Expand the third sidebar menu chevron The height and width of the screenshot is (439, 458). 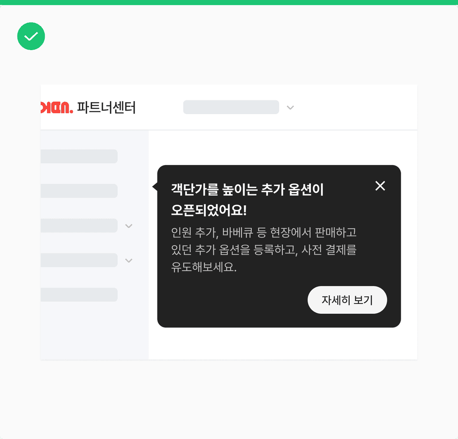129,226
